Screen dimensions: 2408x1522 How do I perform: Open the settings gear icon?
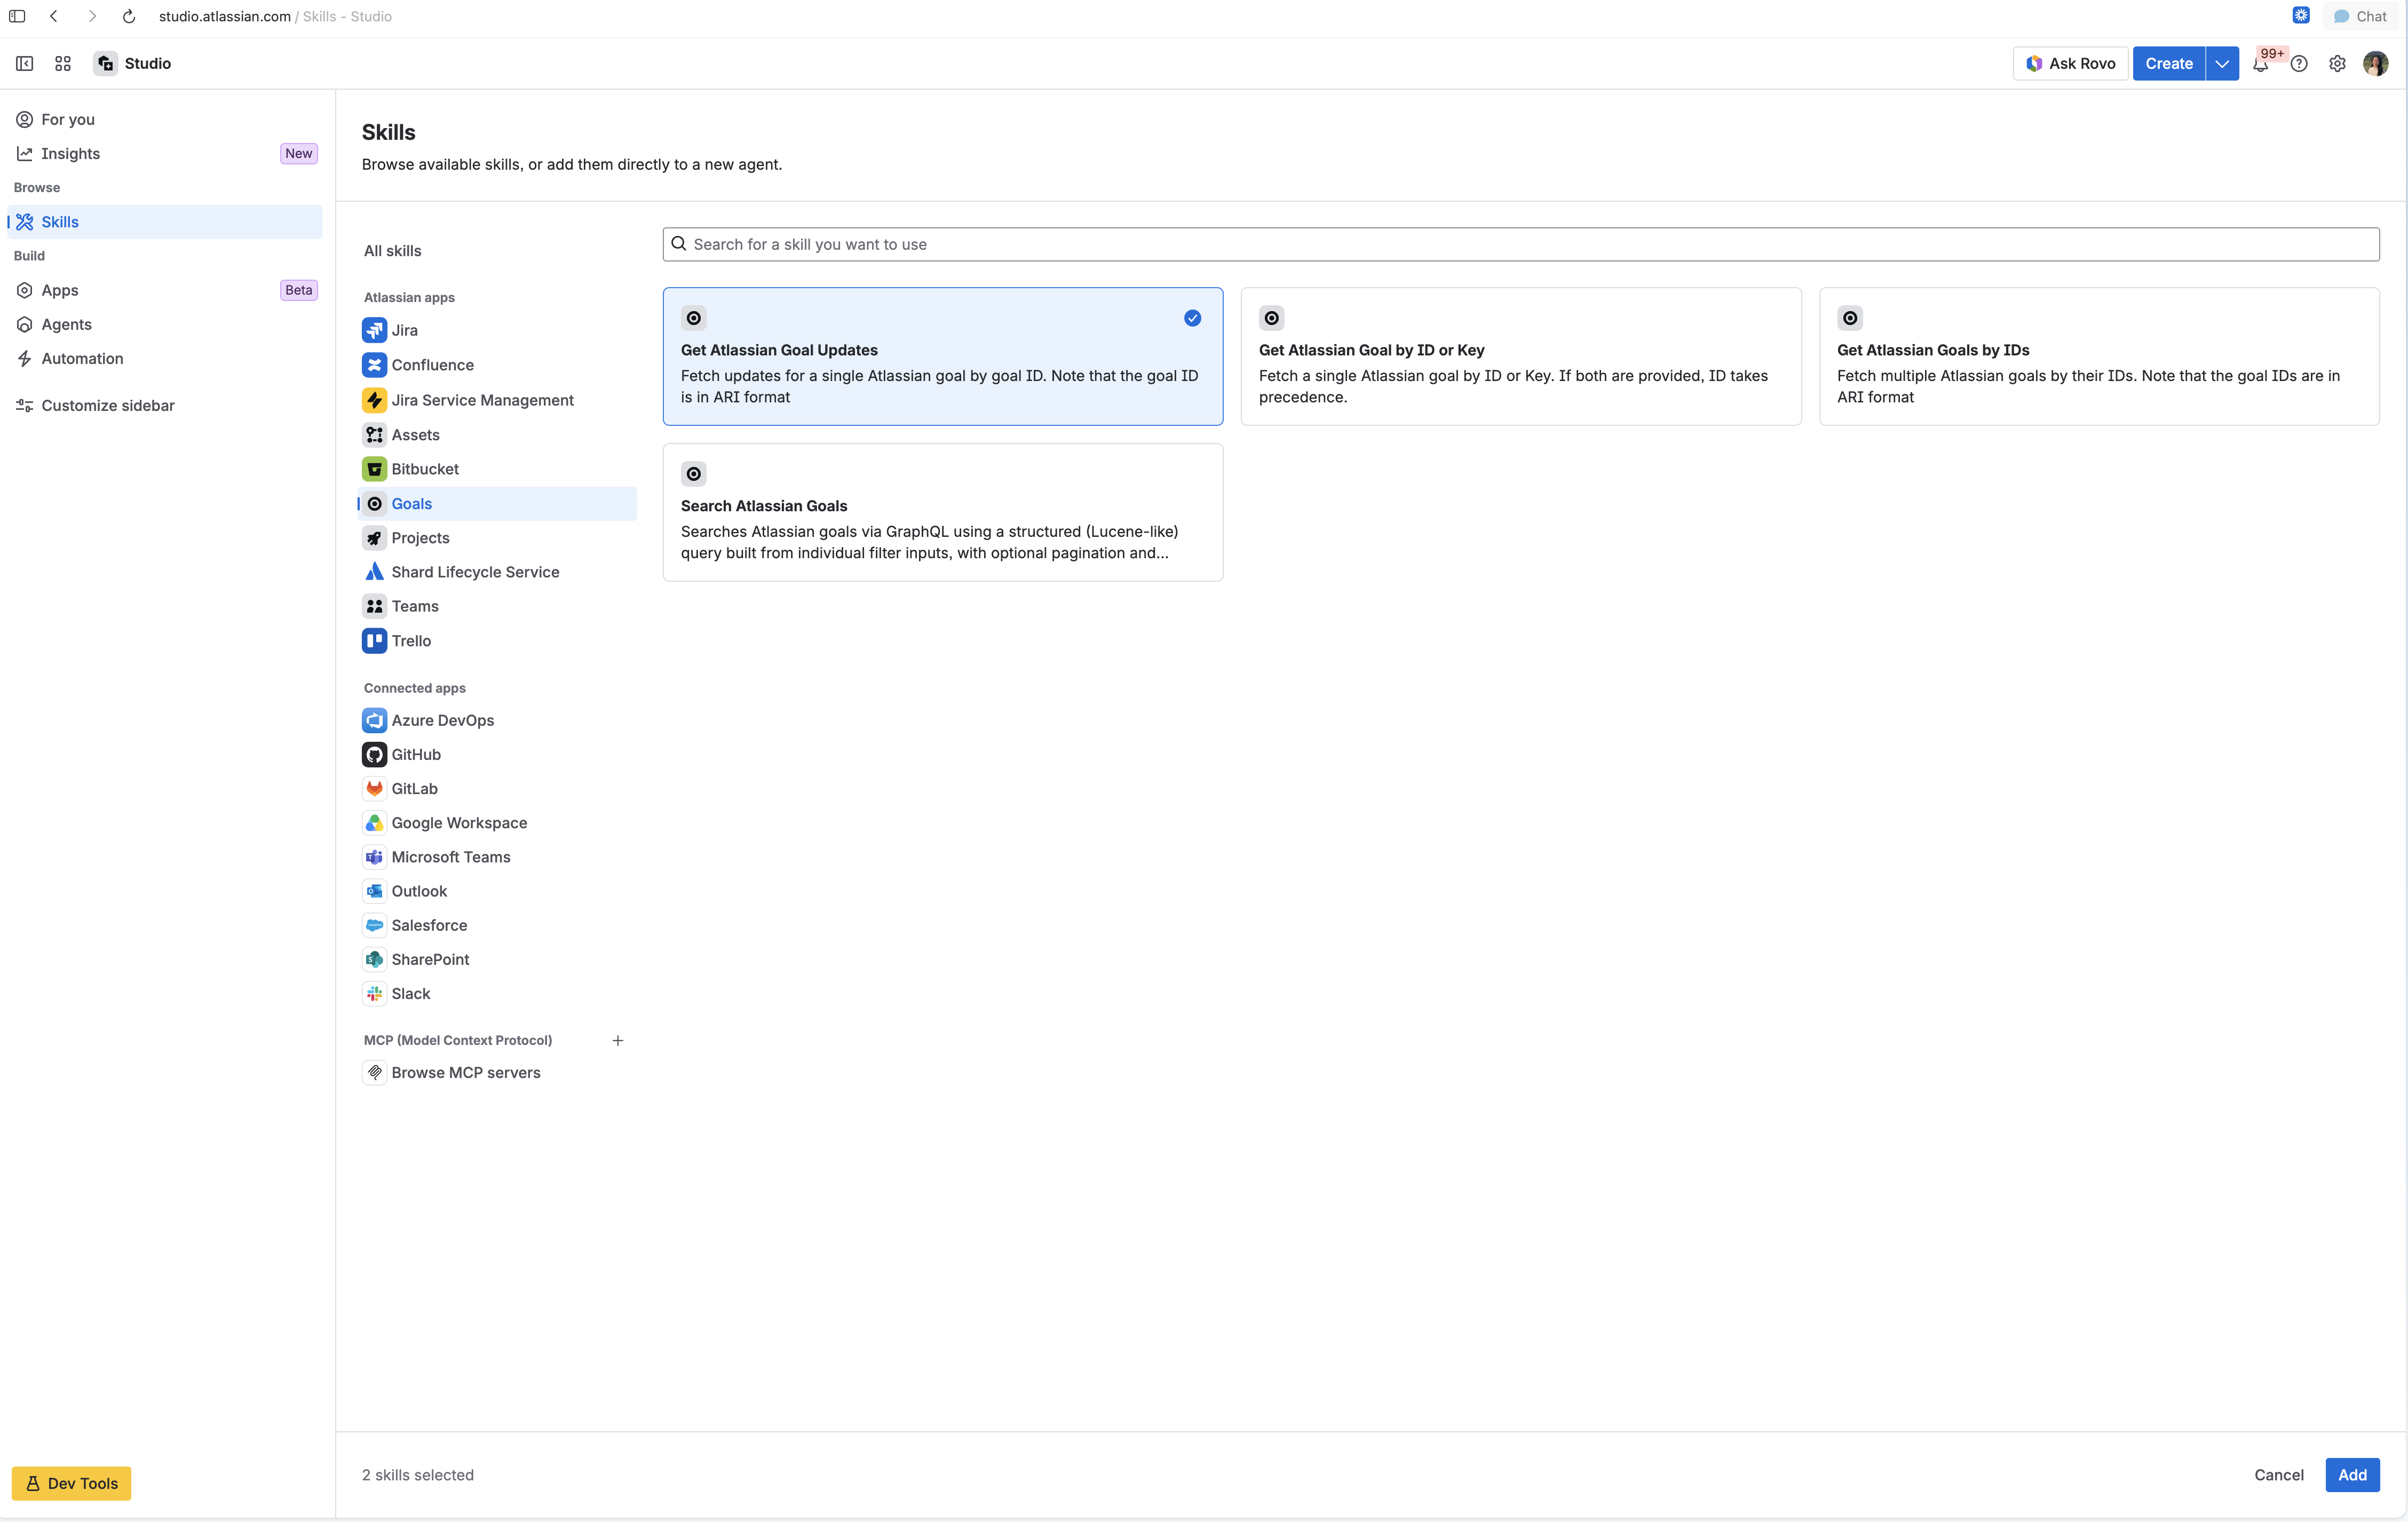[x=2337, y=63]
